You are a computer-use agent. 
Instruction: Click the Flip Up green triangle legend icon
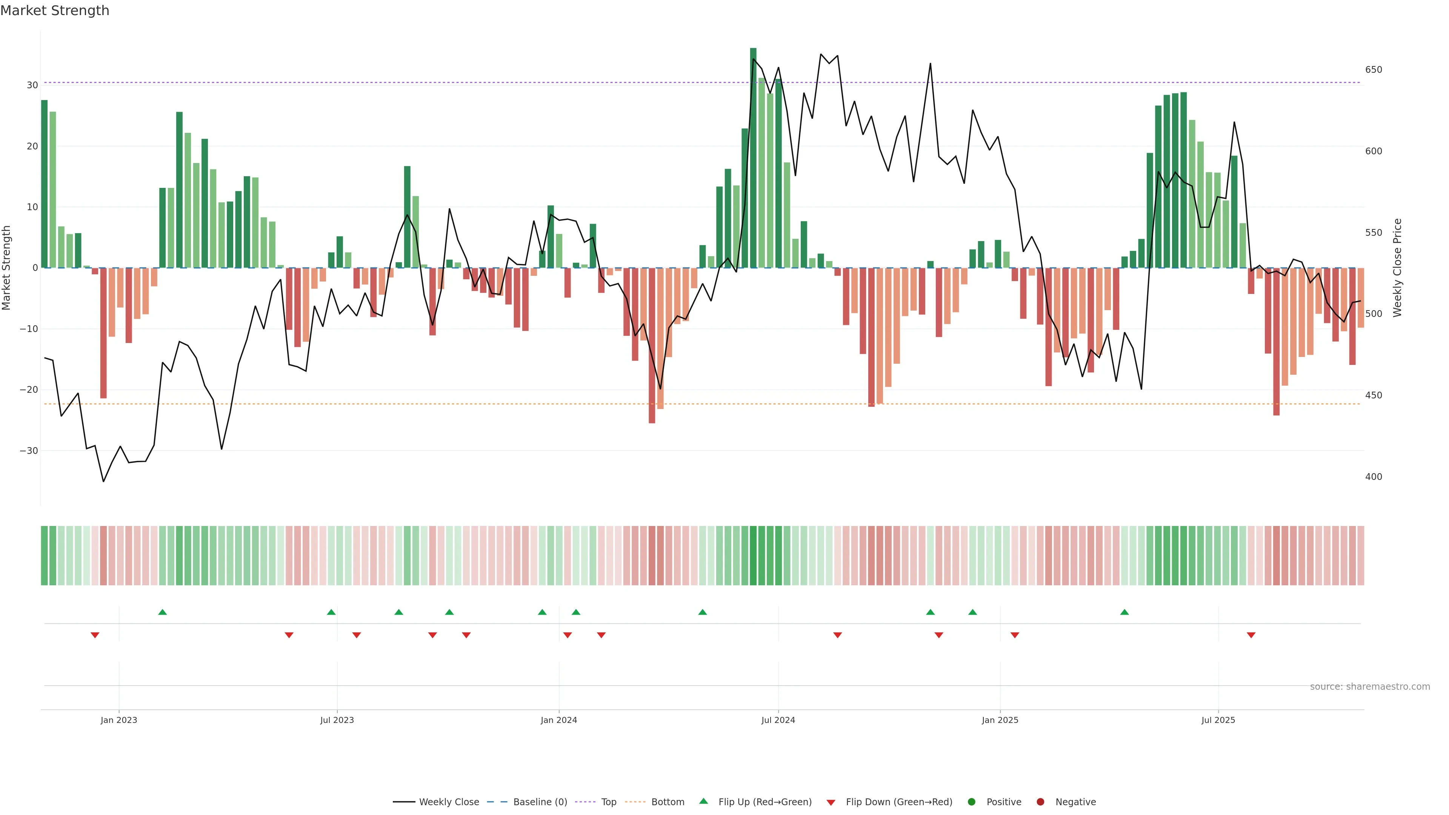coord(703,801)
